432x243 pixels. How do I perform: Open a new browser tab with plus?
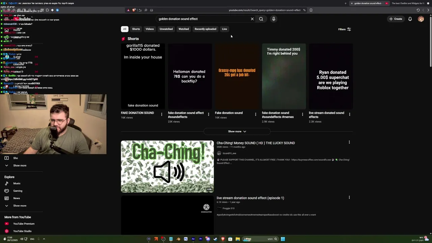point(345,3)
